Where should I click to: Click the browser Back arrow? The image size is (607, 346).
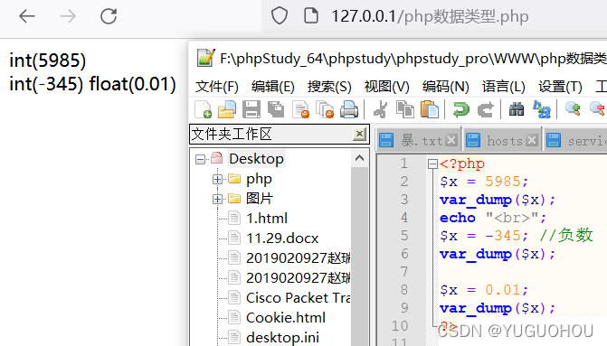27,16
